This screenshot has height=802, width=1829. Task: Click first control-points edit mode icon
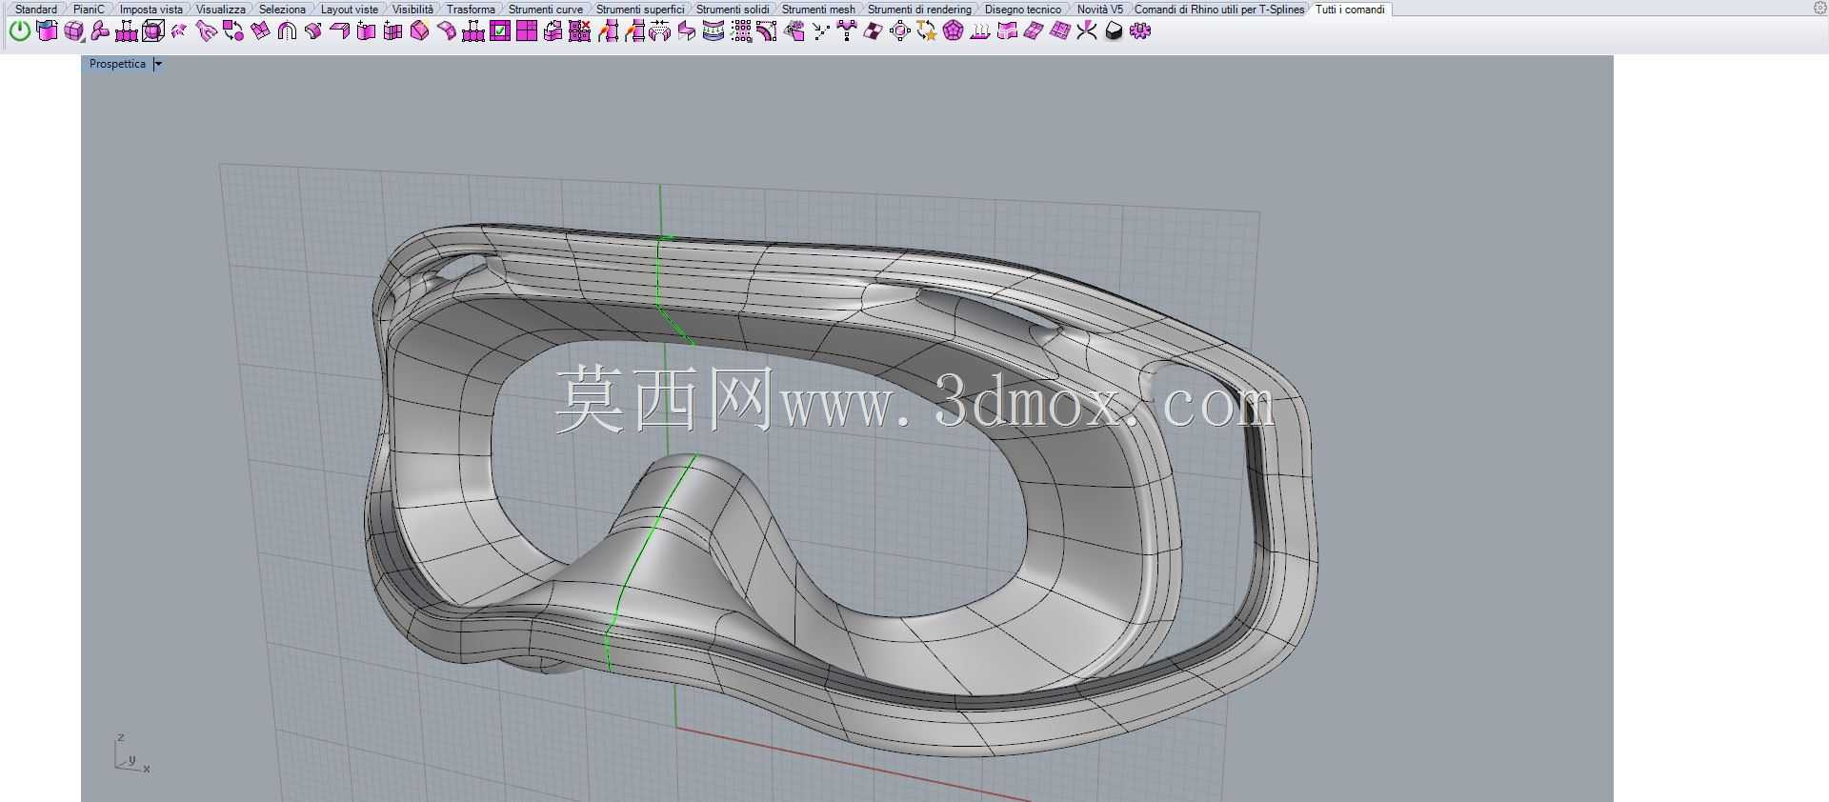(x=127, y=31)
